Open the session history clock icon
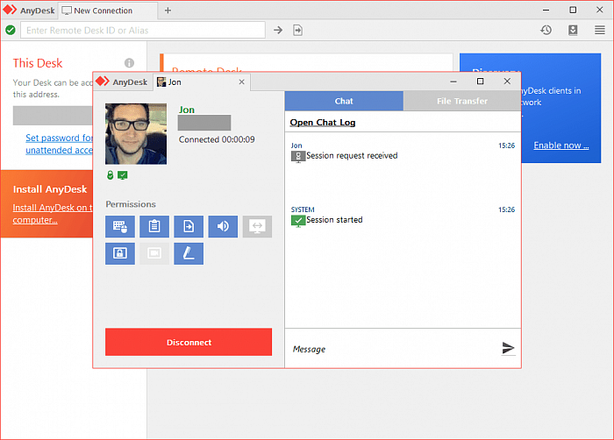Viewport: 614px width, 440px height. pos(546,30)
